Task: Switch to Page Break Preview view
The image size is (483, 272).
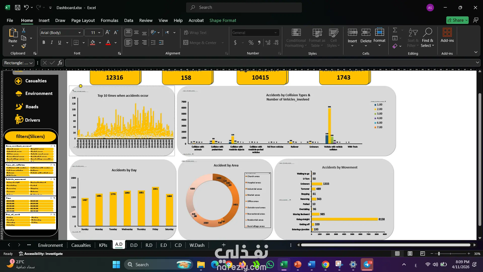Action: (x=423, y=254)
